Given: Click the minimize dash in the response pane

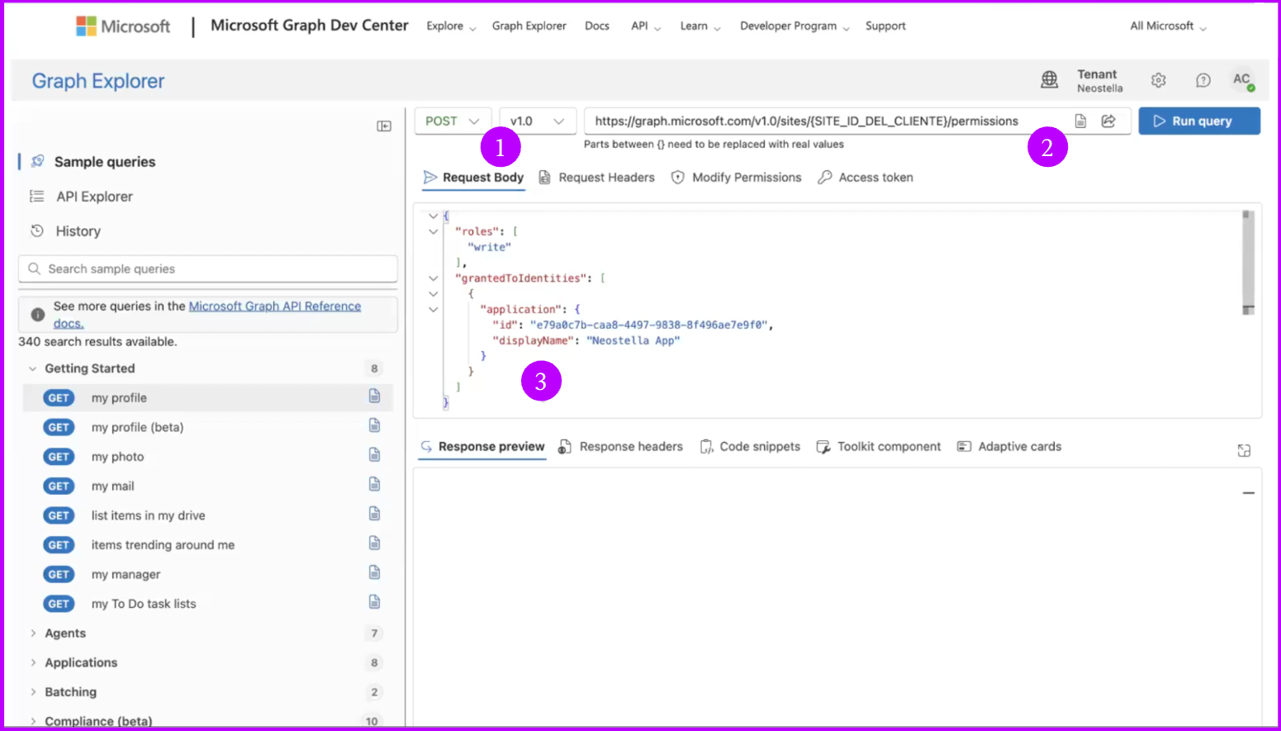Looking at the screenshot, I should pyautogui.click(x=1248, y=493).
